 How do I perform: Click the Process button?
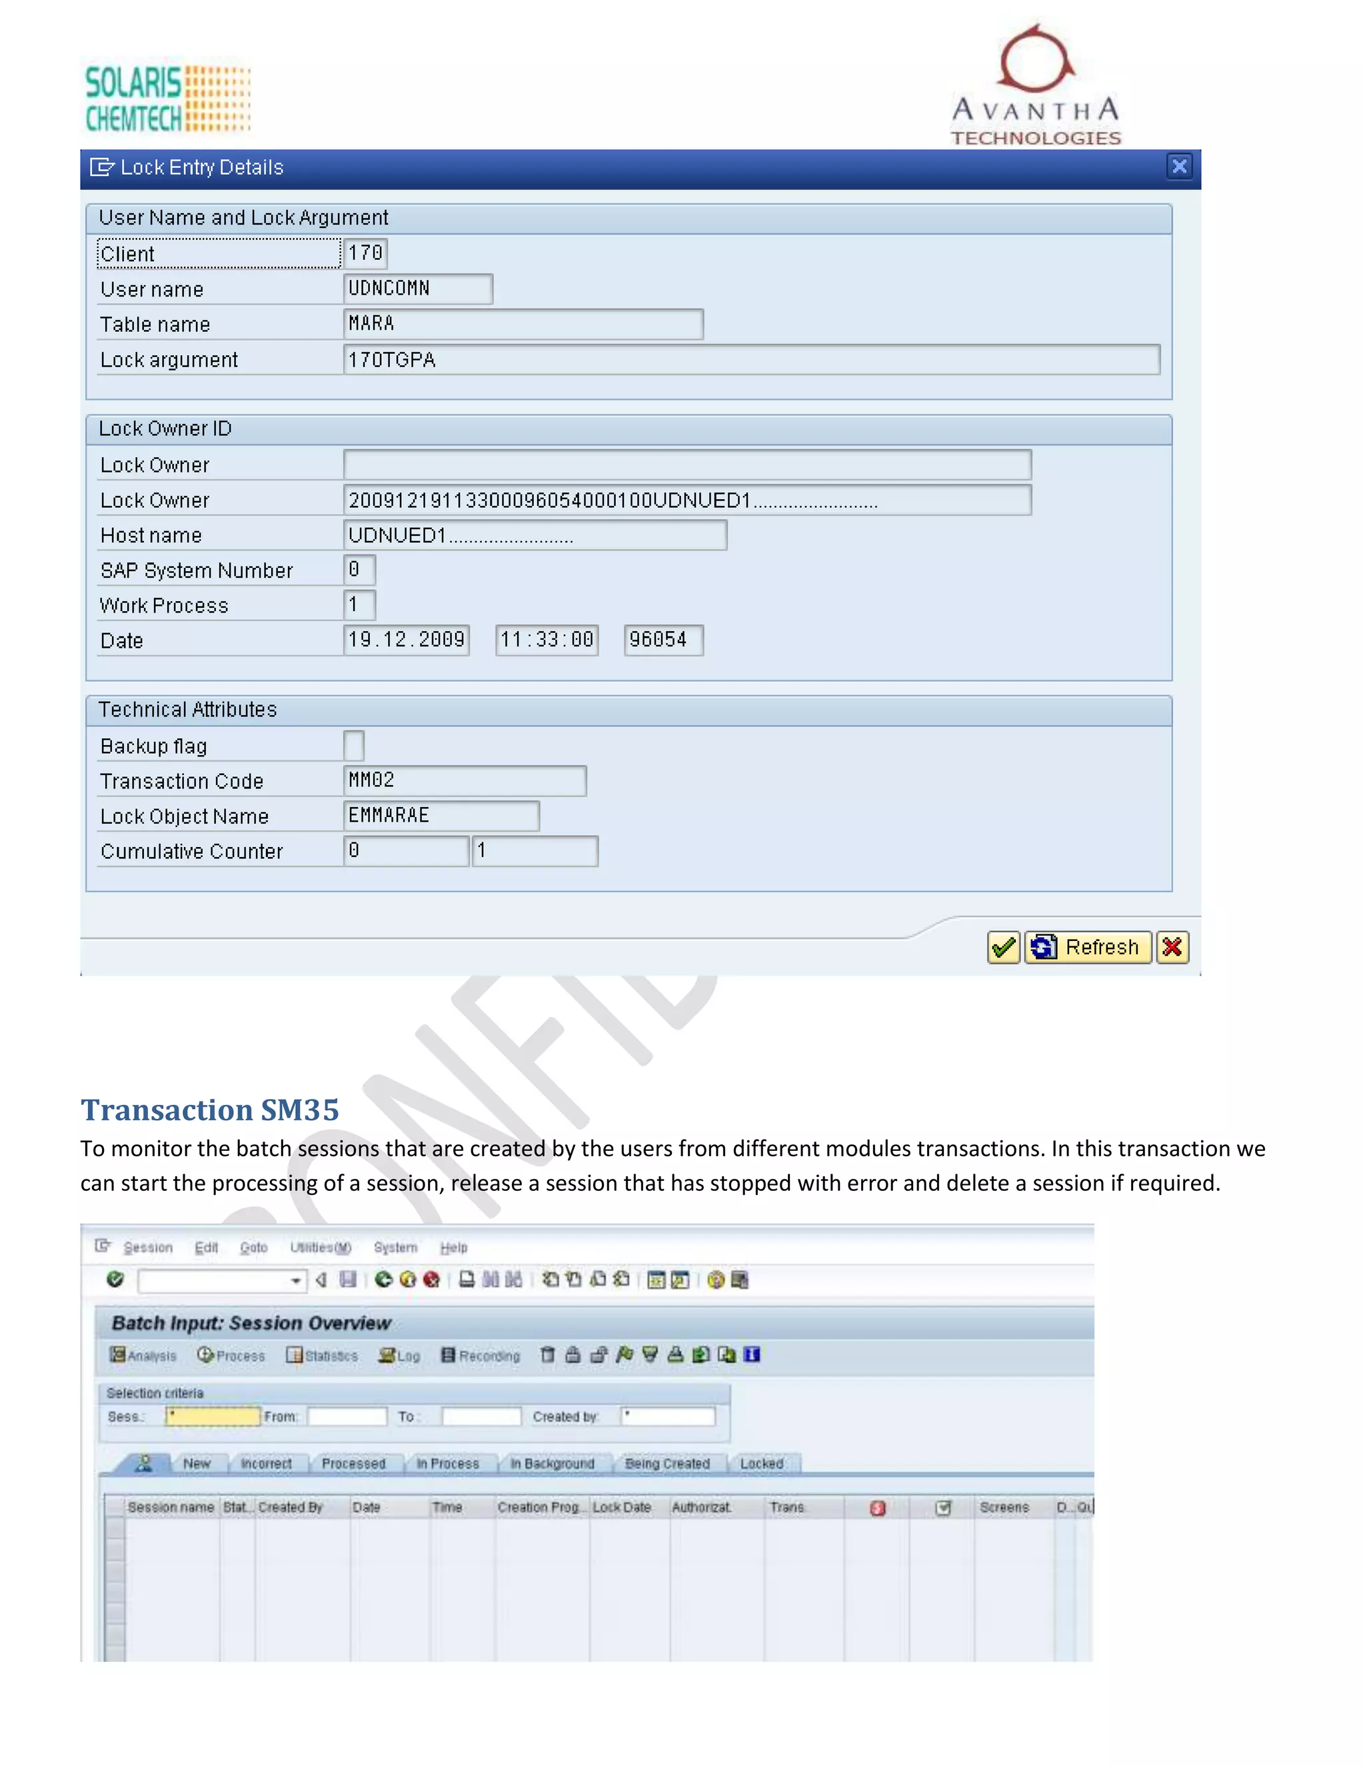pyautogui.click(x=231, y=1355)
